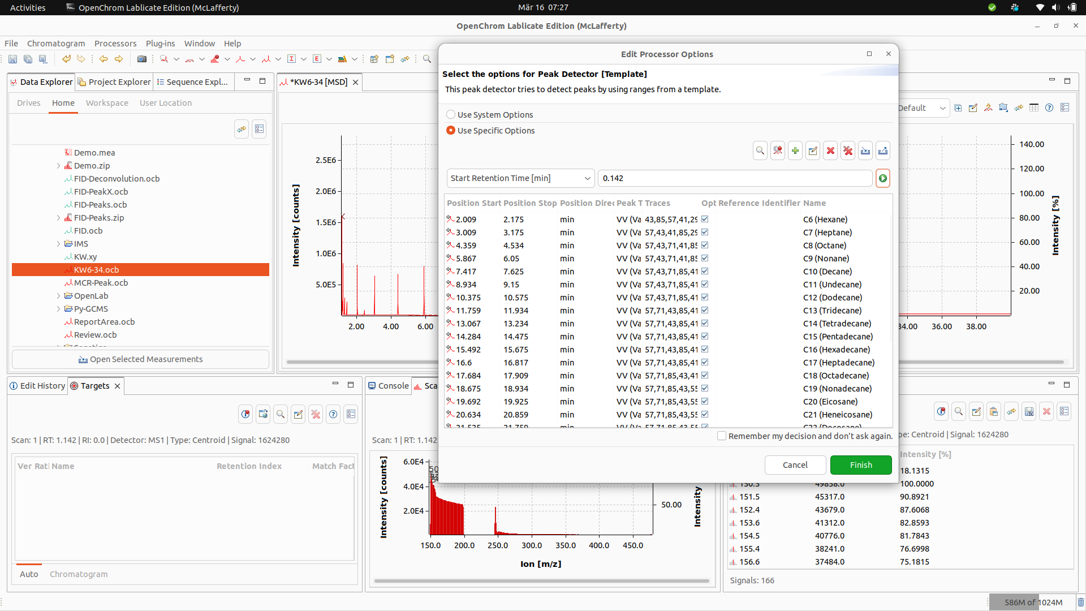Screen dimensions: 1086x611
Task: Take a chromatogram snapshot with the camera tool
Action: pos(142,59)
